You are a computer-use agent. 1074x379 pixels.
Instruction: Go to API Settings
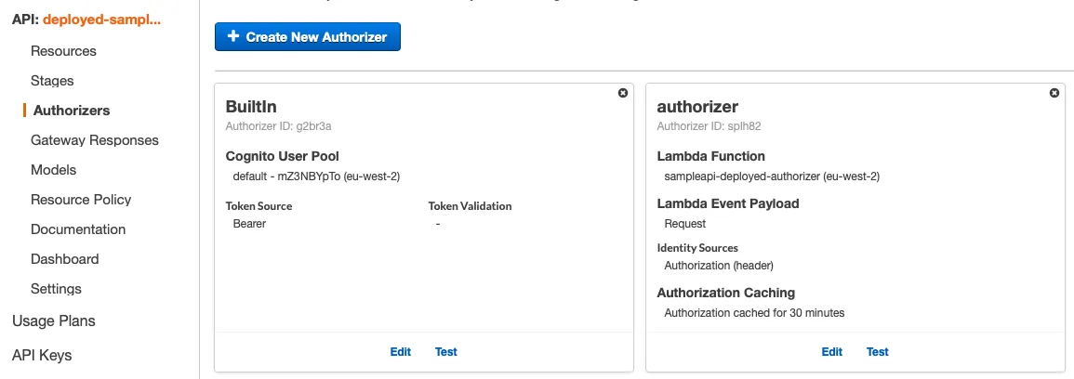tap(56, 289)
